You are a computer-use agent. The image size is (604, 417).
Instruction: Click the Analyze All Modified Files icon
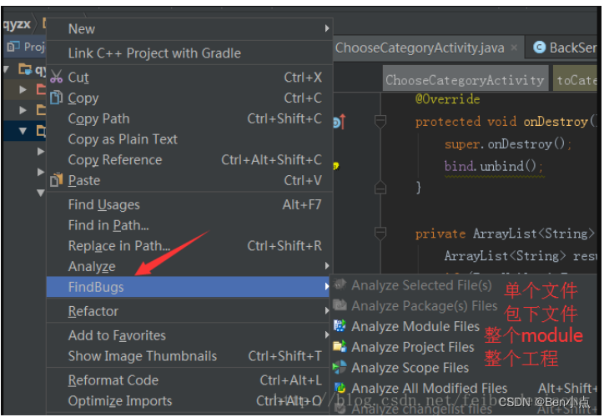pyautogui.click(x=340, y=387)
